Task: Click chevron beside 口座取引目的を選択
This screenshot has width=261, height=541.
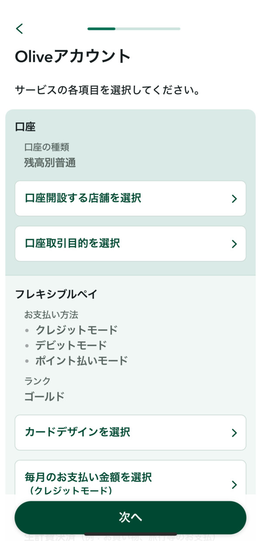Action: [234, 244]
